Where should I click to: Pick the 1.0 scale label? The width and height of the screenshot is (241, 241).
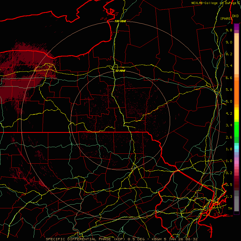(x=229, y=161)
